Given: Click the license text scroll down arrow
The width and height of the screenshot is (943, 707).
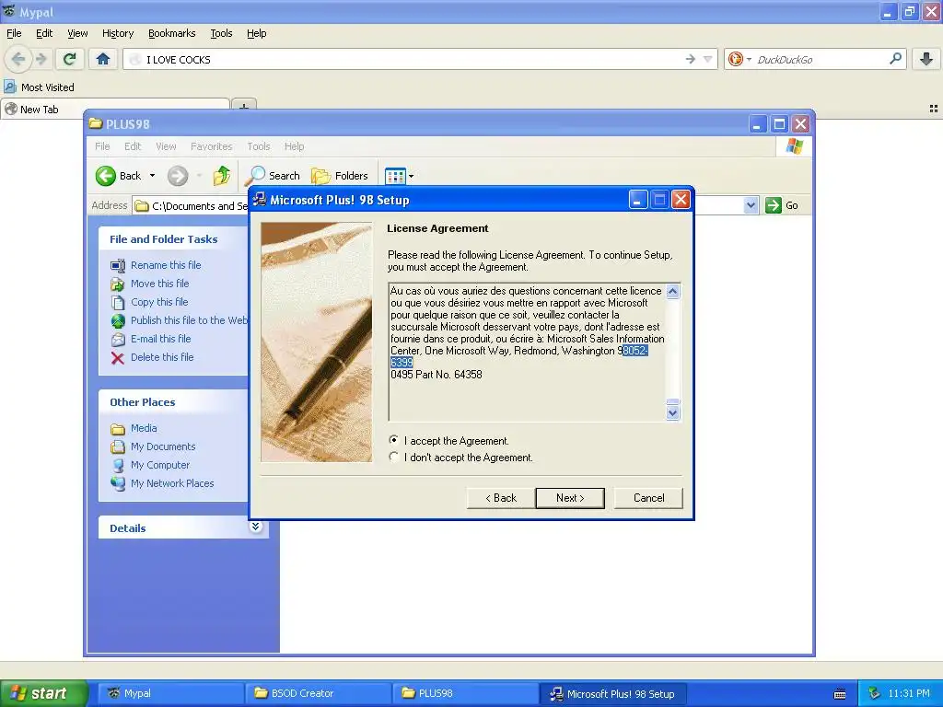Looking at the screenshot, I should click(673, 412).
